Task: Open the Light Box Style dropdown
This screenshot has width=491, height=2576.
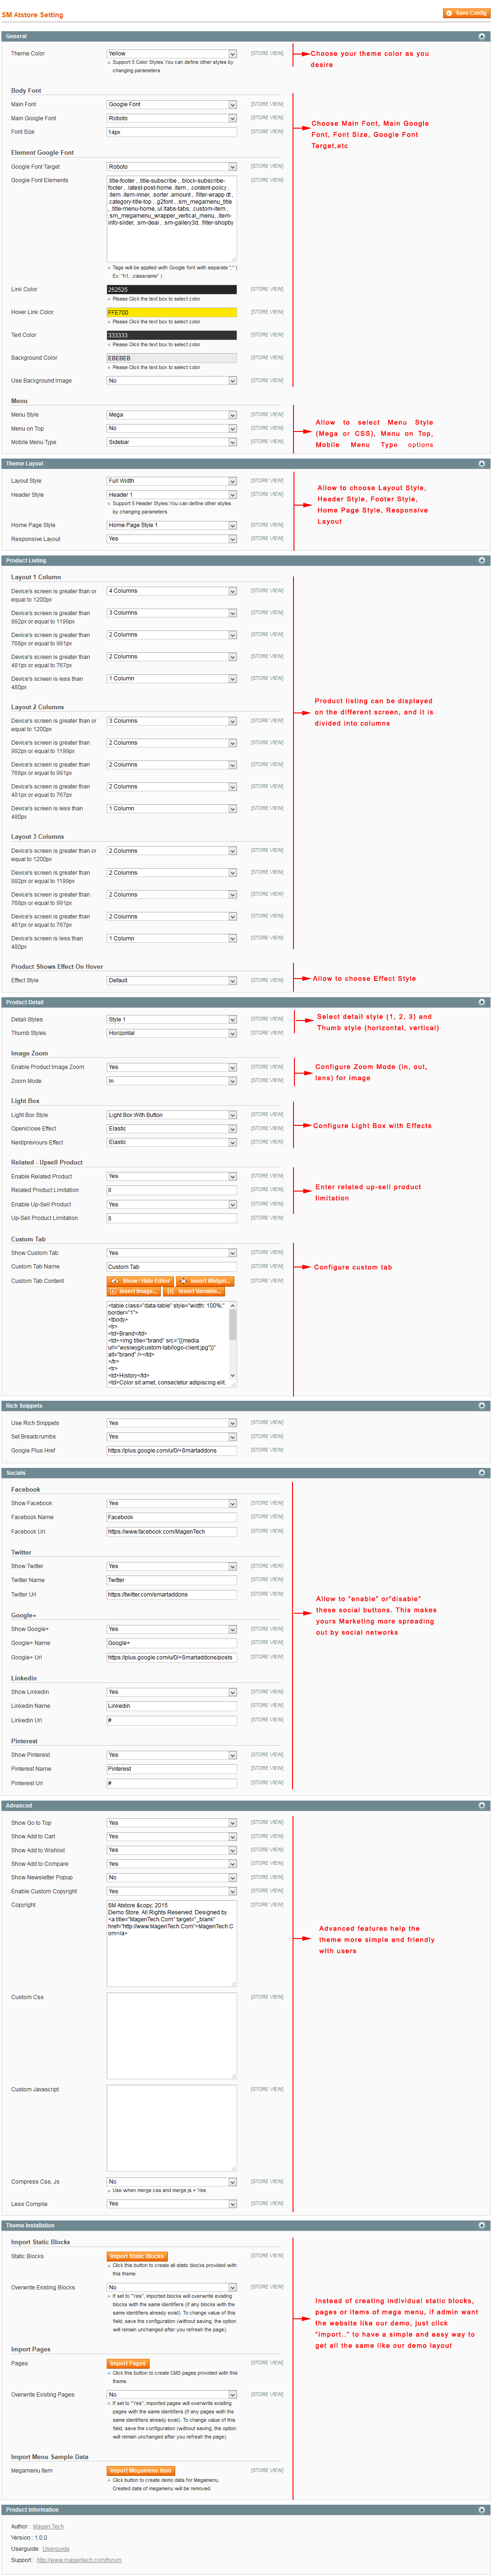Action: (172, 1115)
